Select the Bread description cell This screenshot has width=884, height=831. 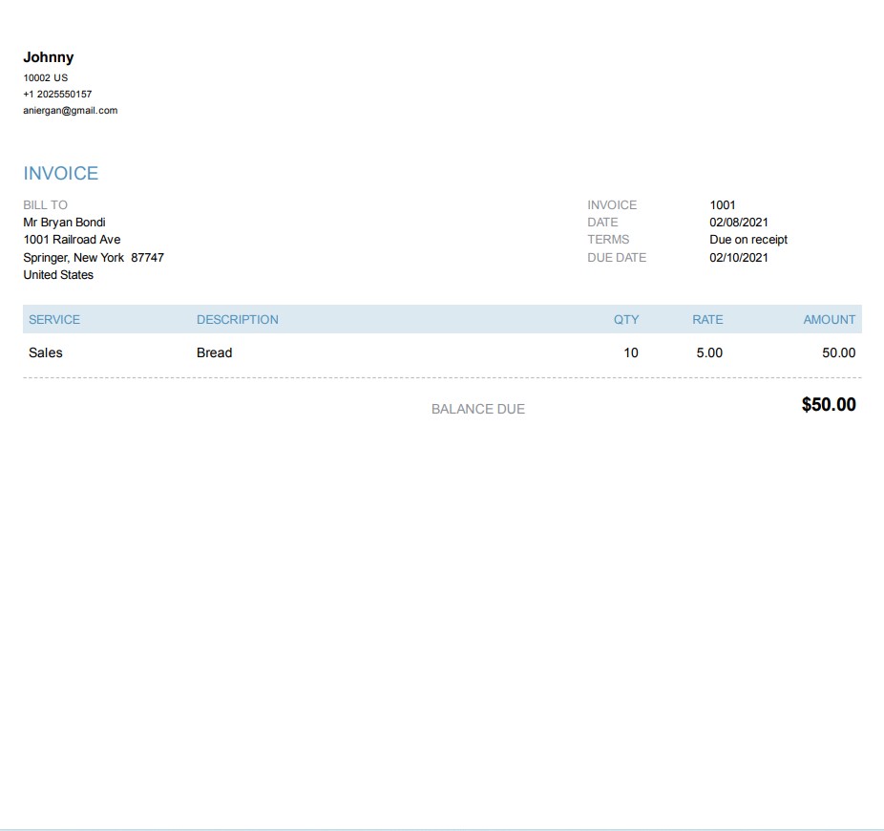[x=214, y=353]
